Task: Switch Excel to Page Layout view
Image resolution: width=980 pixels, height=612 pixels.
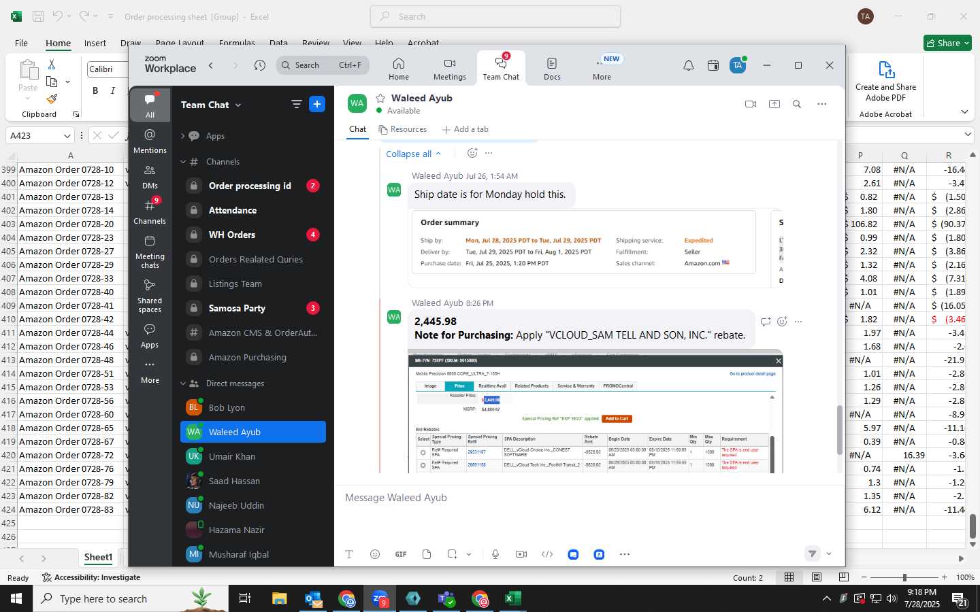Action: coord(817,577)
